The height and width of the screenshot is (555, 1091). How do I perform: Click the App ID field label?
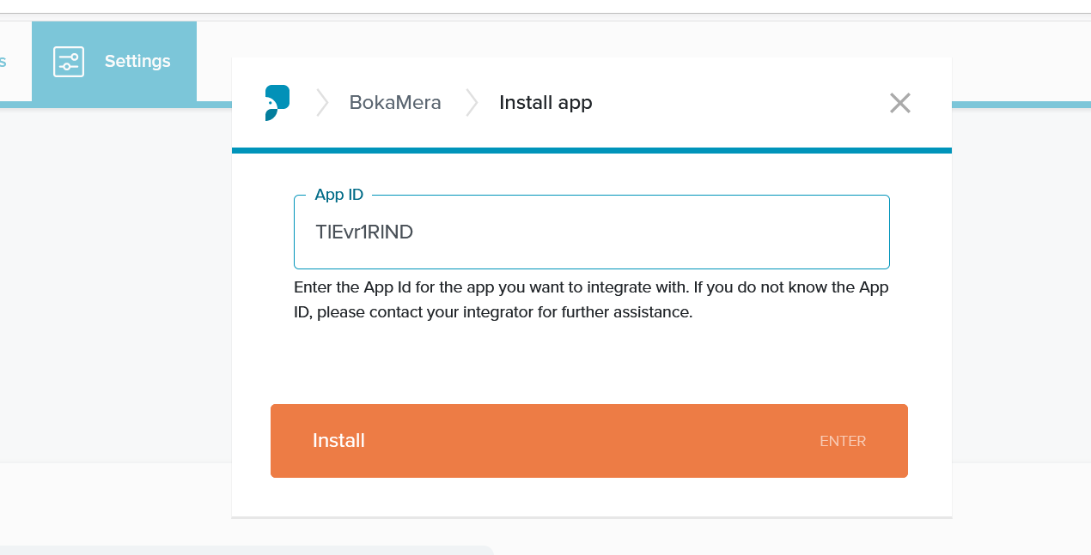click(x=338, y=195)
